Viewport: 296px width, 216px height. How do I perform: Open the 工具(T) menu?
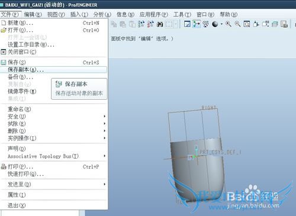pos(182,14)
